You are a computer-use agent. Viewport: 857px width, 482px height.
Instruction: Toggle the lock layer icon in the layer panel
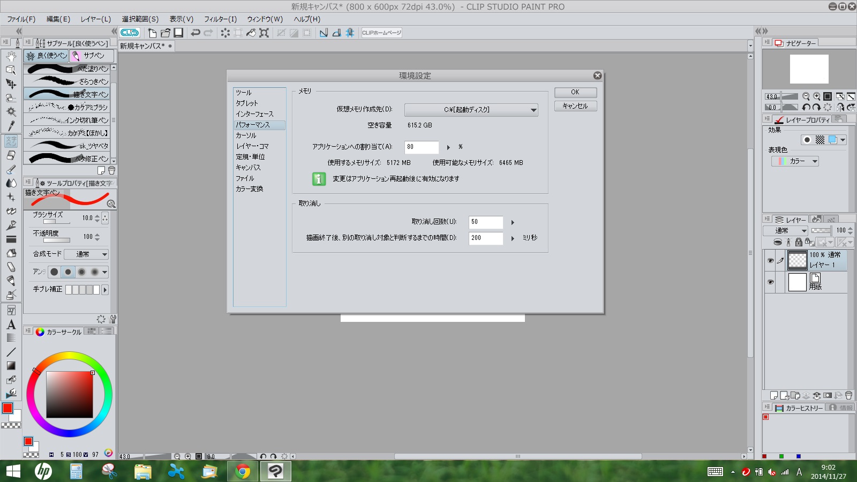coord(799,243)
